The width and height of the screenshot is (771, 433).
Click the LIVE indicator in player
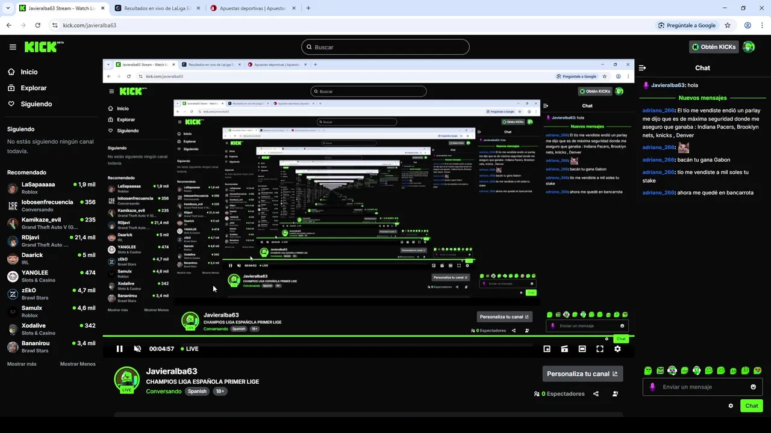190,349
